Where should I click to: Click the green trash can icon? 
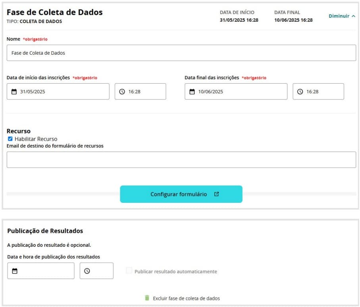[x=147, y=298]
